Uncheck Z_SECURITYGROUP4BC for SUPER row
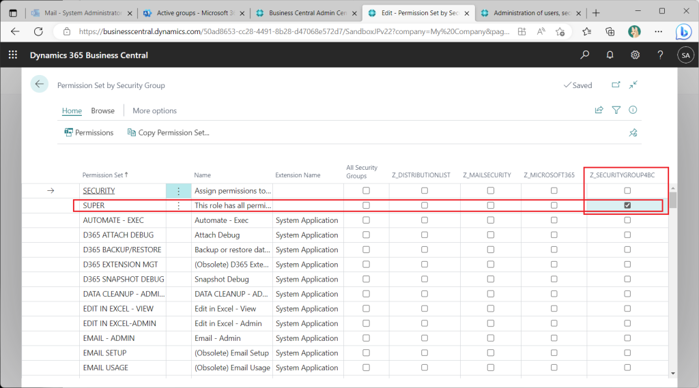Viewport: 699px width, 388px height. point(627,205)
